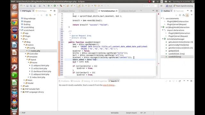The width and height of the screenshot is (205, 115).
Task: Open dropdown arrow next to Debug icon
Action: [x=52, y=6]
